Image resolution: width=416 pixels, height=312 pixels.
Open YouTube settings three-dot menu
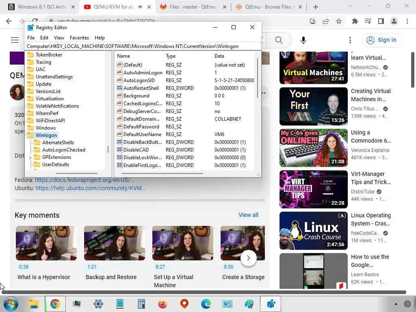[x=350, y=40]
